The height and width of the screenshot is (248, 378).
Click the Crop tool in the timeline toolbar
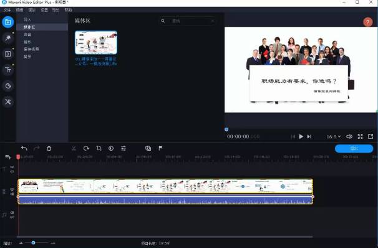click(99, 148)
